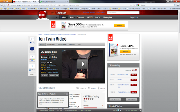Click the Digital Camcorders breadcrumb link
180x112 pixels.
(x=56, y=34)
